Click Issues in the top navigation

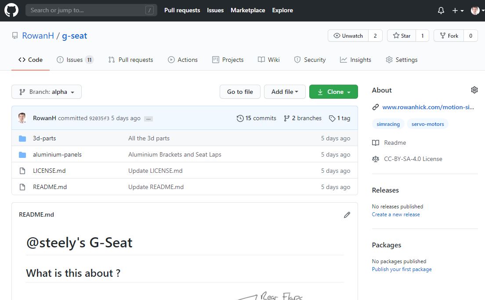pos(215,10)
